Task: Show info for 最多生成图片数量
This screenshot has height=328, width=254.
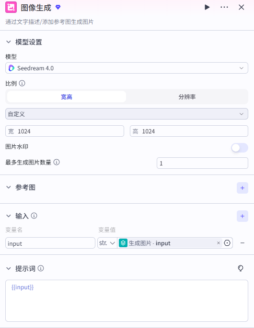Action: pos(57,162)
